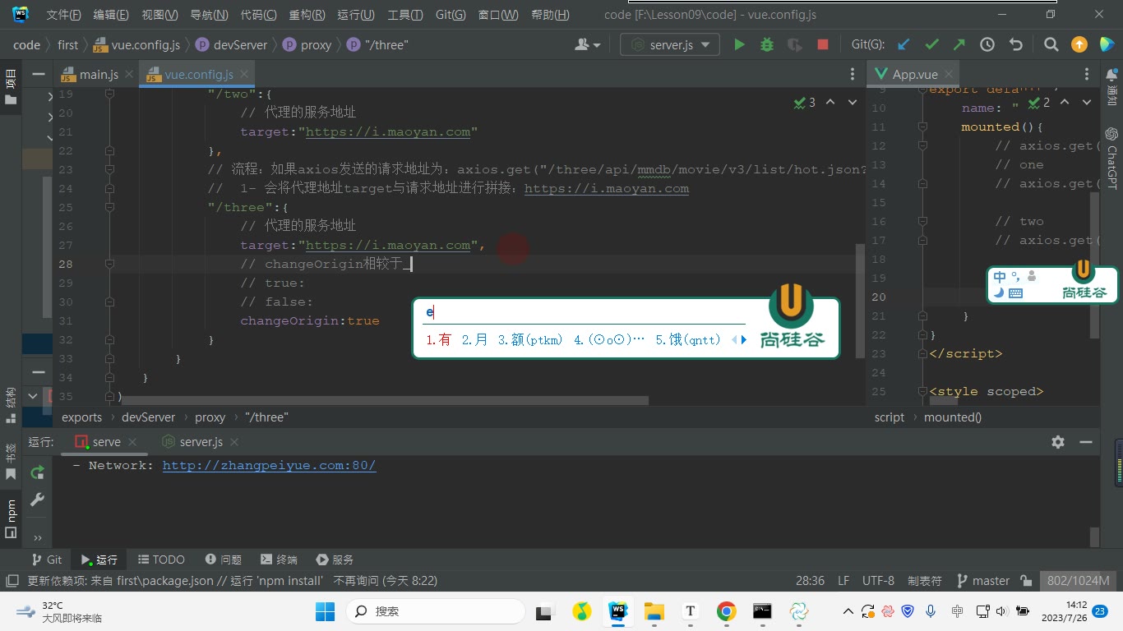Screen dimensions: 1123x631
Task: Open the UTF-8 encoding selector
Action: pos(878,581)
